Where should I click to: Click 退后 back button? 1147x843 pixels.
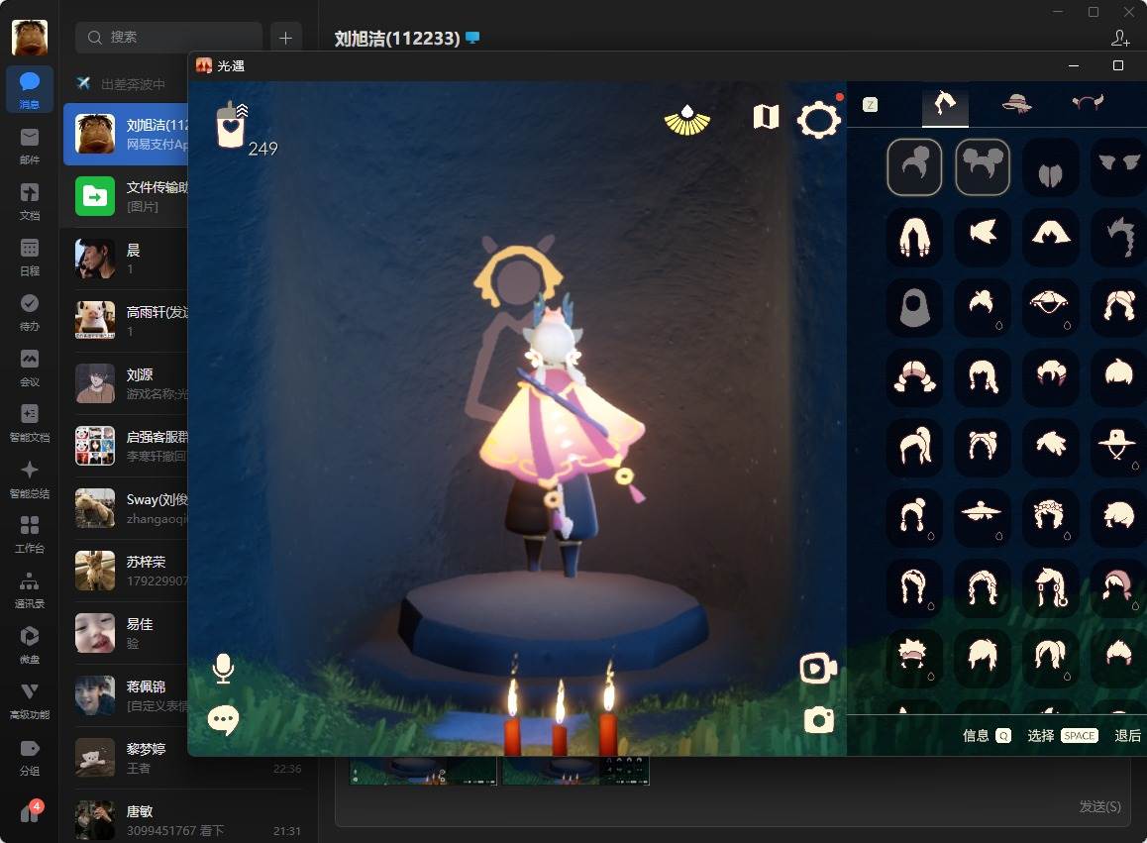tap(1127, 735)
